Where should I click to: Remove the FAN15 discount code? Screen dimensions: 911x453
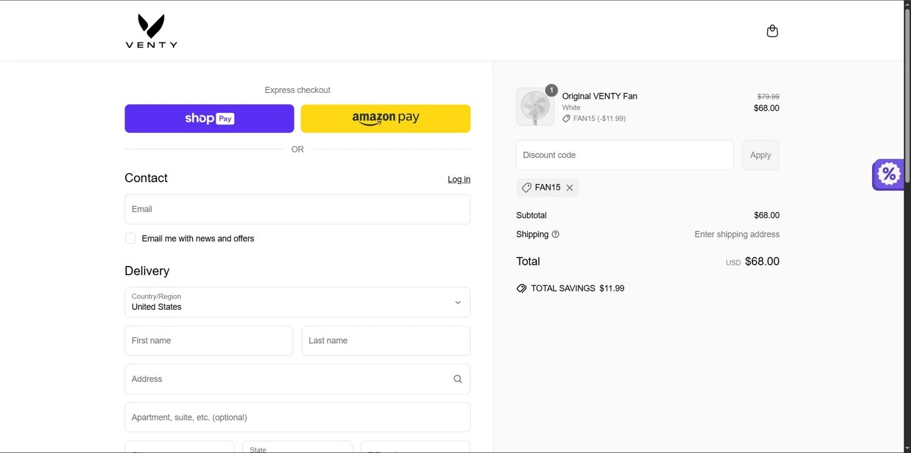click(x=570, y=188)
